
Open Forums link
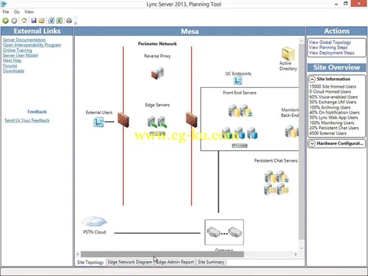click(10, 65)
